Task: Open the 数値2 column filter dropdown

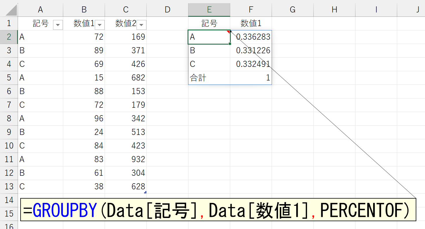Action: [x=141, y=25]
